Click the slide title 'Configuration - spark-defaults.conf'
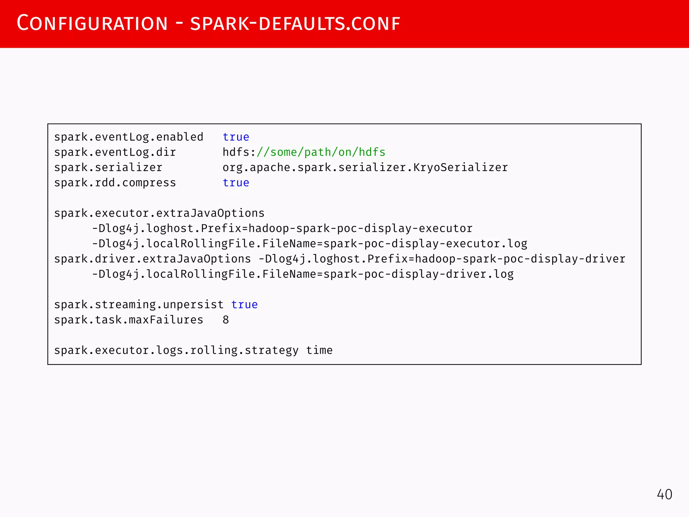This screenshot has height=517, width=689. pyautogui.click(x=208, y=23)
